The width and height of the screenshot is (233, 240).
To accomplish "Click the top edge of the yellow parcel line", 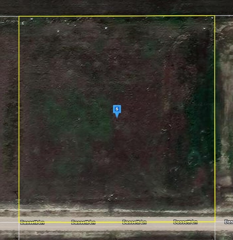I will pyautogui.click(x=116, y=16).
